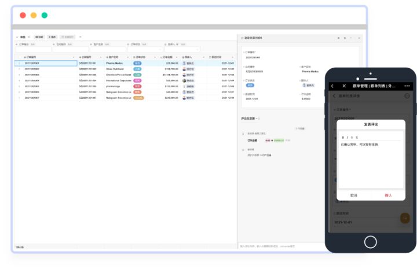Open the 跟单人 filter dropdown above the table

pyautogui.click(x=182, y=49)
